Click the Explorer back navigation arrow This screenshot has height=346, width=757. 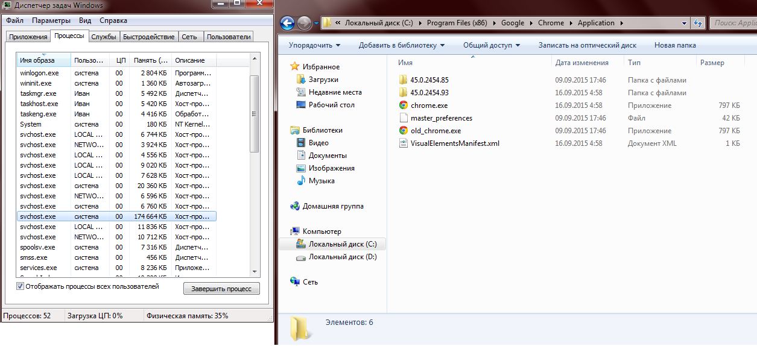coord(288,24)
